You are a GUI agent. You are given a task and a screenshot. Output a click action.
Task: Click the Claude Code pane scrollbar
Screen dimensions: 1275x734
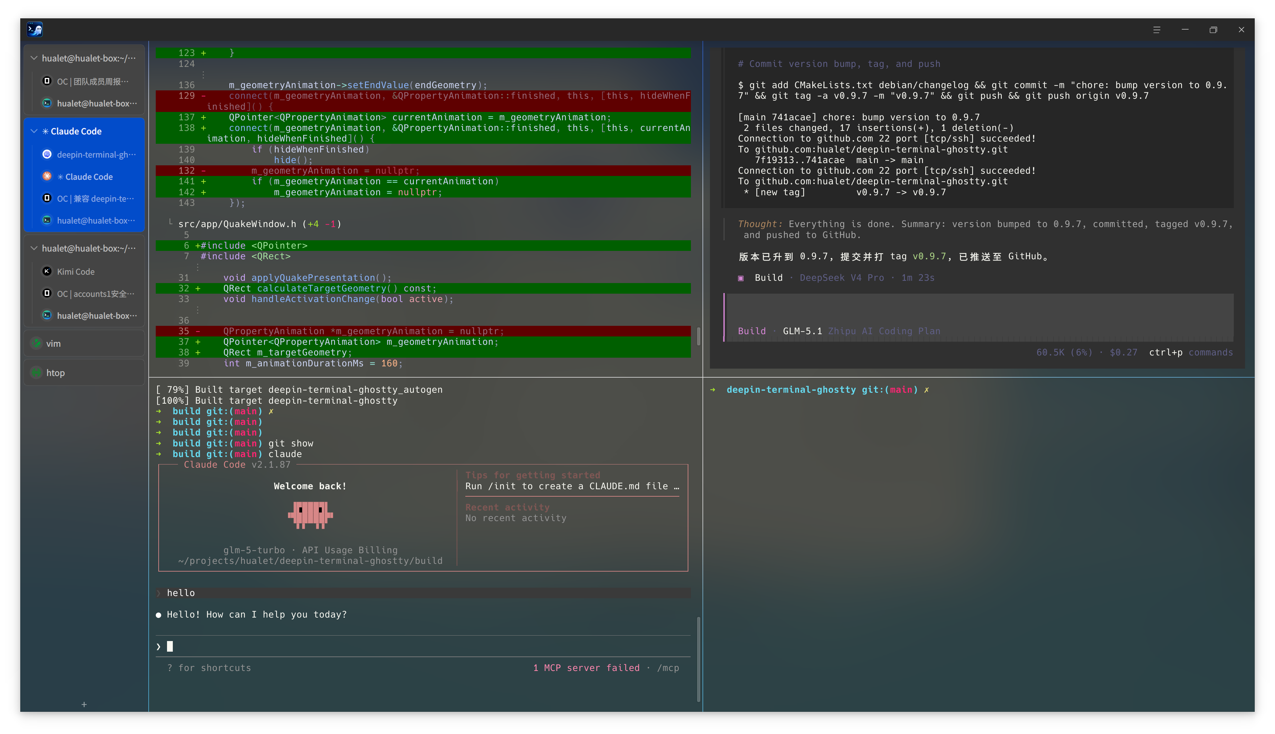699,659
